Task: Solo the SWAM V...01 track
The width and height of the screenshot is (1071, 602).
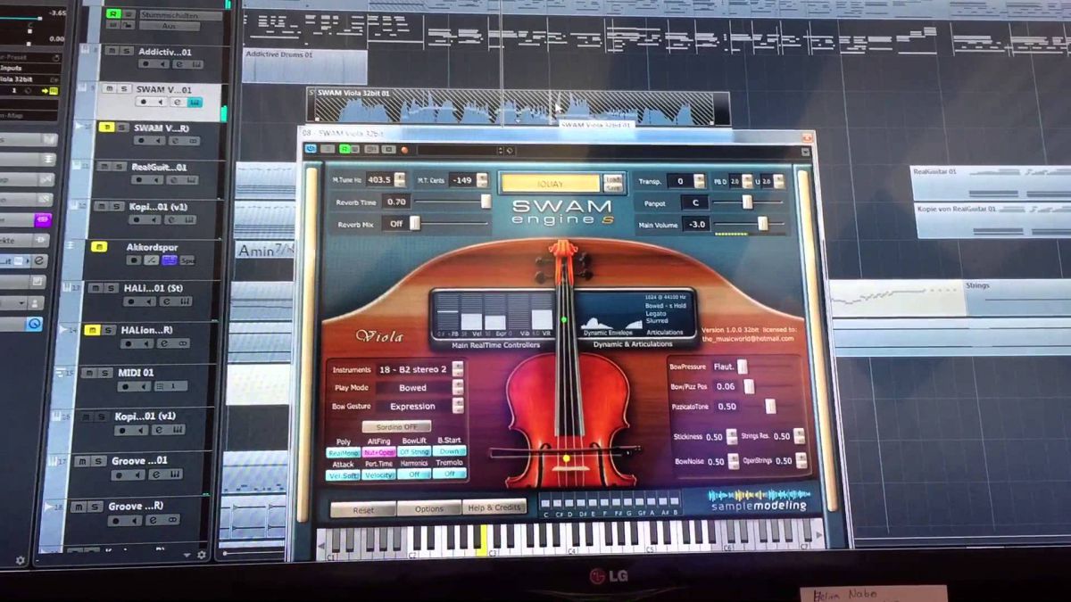Action: [122, 89]
